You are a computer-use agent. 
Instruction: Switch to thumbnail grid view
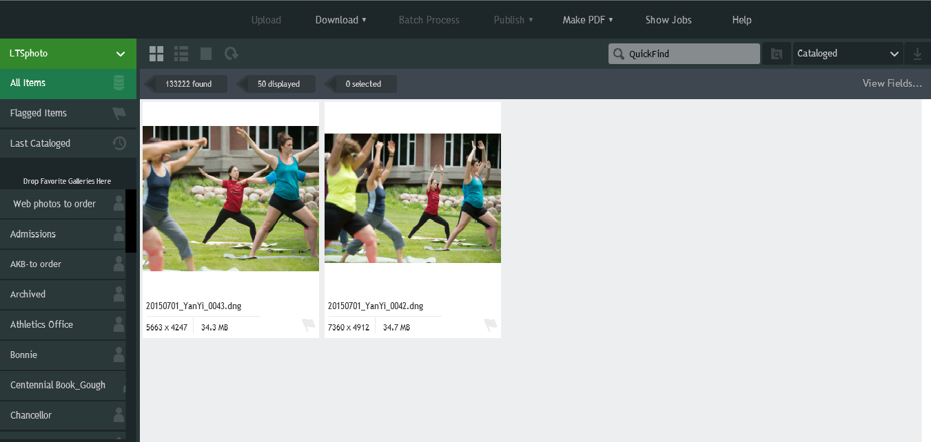click(156, 54)
